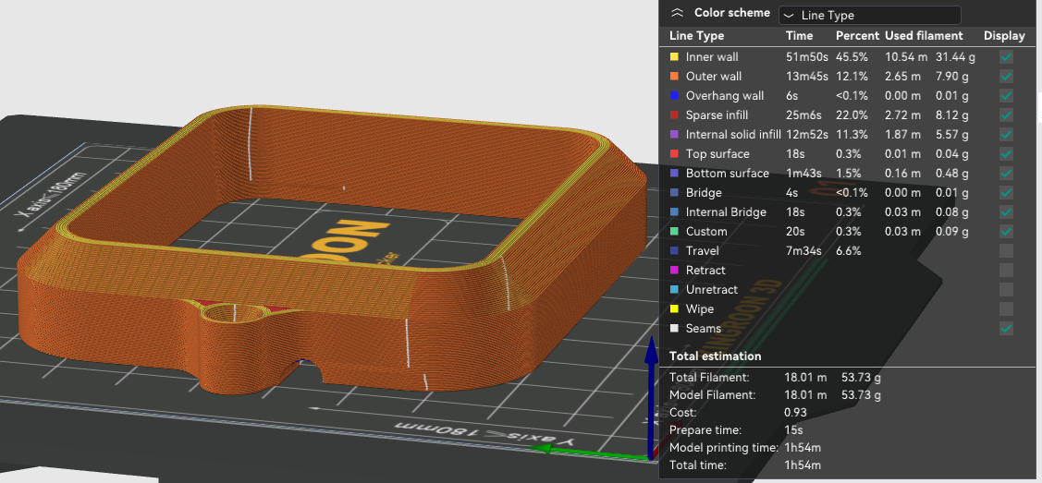Click the Internal Bridge color swatch
Image resolution: width=1042 pixels, height=483 pixels.
[x=674, y=212]
